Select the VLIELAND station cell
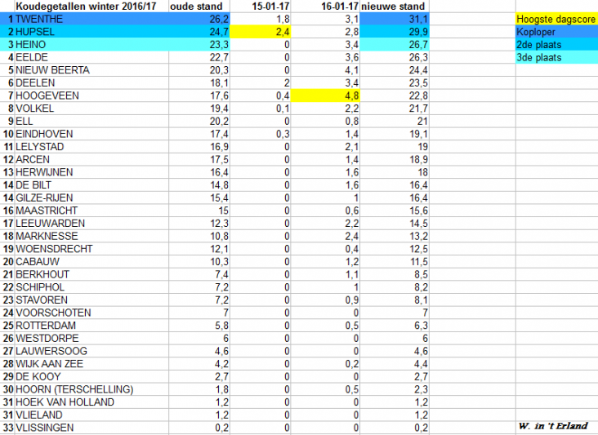The image size is (598, 435). tap(91, 415)
